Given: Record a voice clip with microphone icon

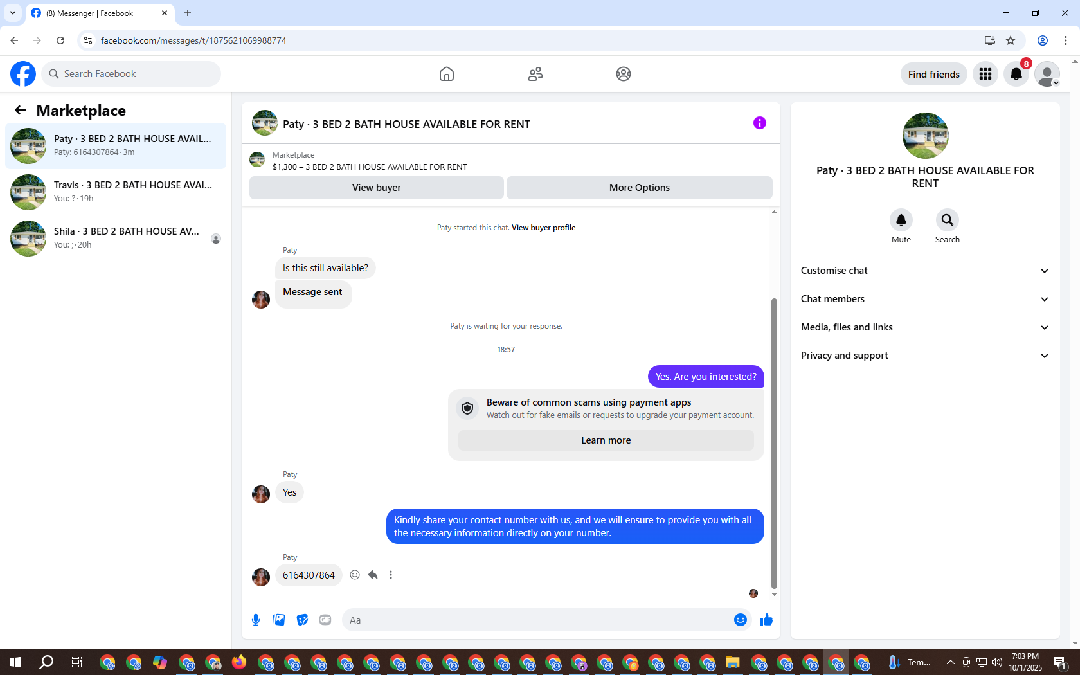Looking at the screenshot, I should [256, 620].
